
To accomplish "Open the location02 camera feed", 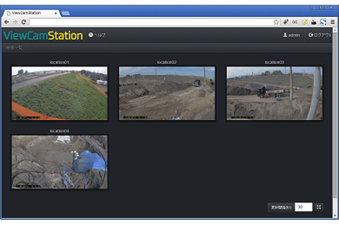I will 167,93.
